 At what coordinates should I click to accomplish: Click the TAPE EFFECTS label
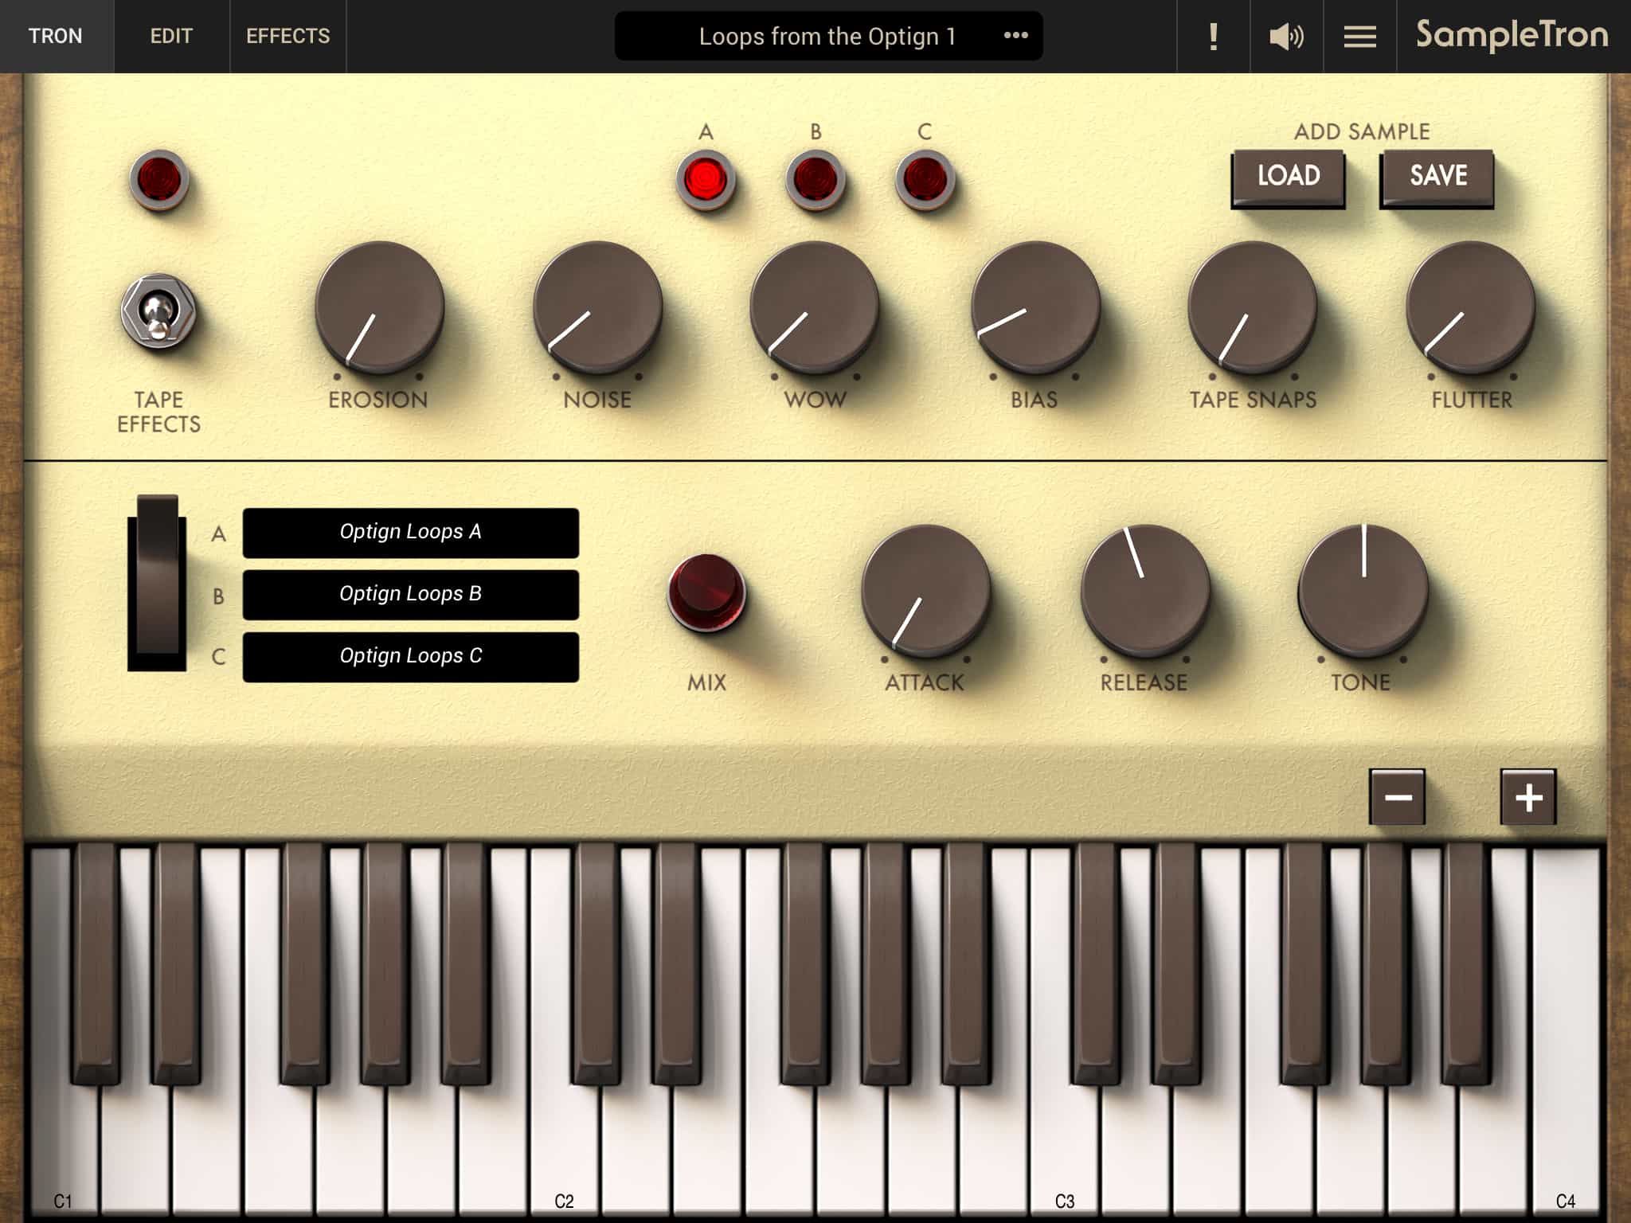158,412
